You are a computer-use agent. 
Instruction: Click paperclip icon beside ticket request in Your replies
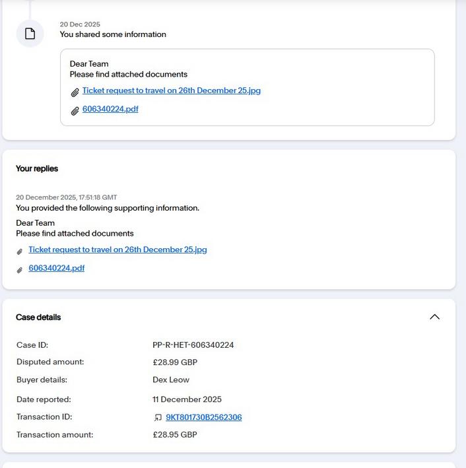20,251
